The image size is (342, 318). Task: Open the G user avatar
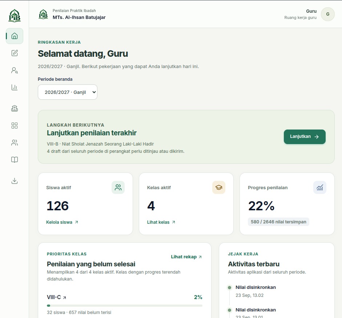click(327, 14)
